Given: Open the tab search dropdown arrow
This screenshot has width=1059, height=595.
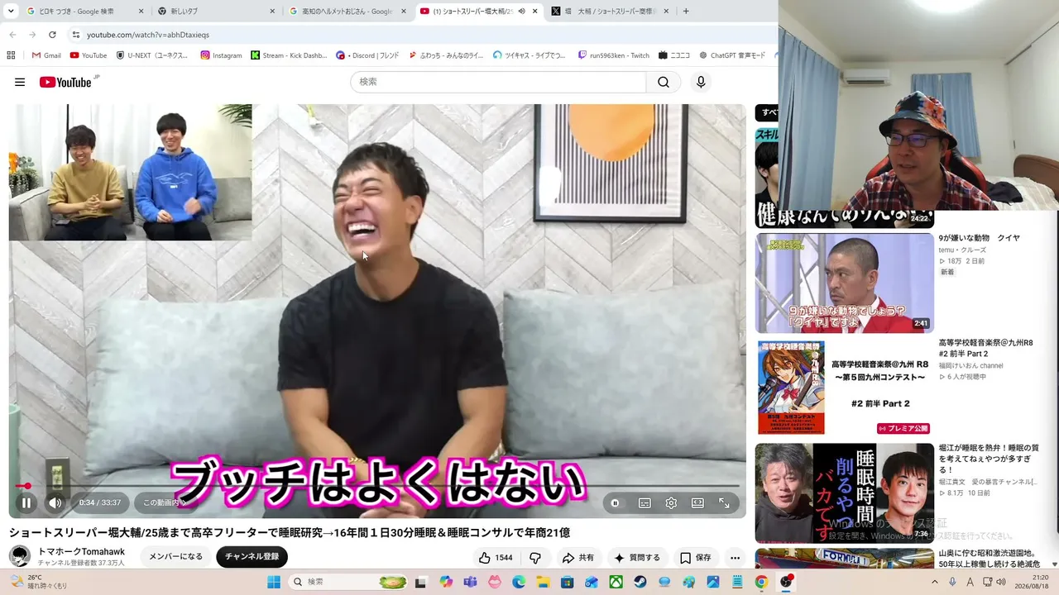Looking at the screenshot, I should [11, 12].
